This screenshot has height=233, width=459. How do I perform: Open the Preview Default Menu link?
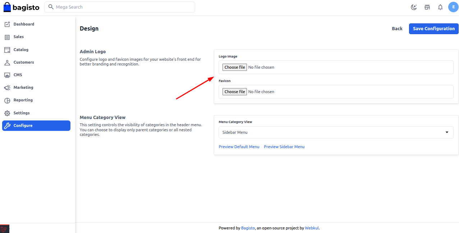239,147
